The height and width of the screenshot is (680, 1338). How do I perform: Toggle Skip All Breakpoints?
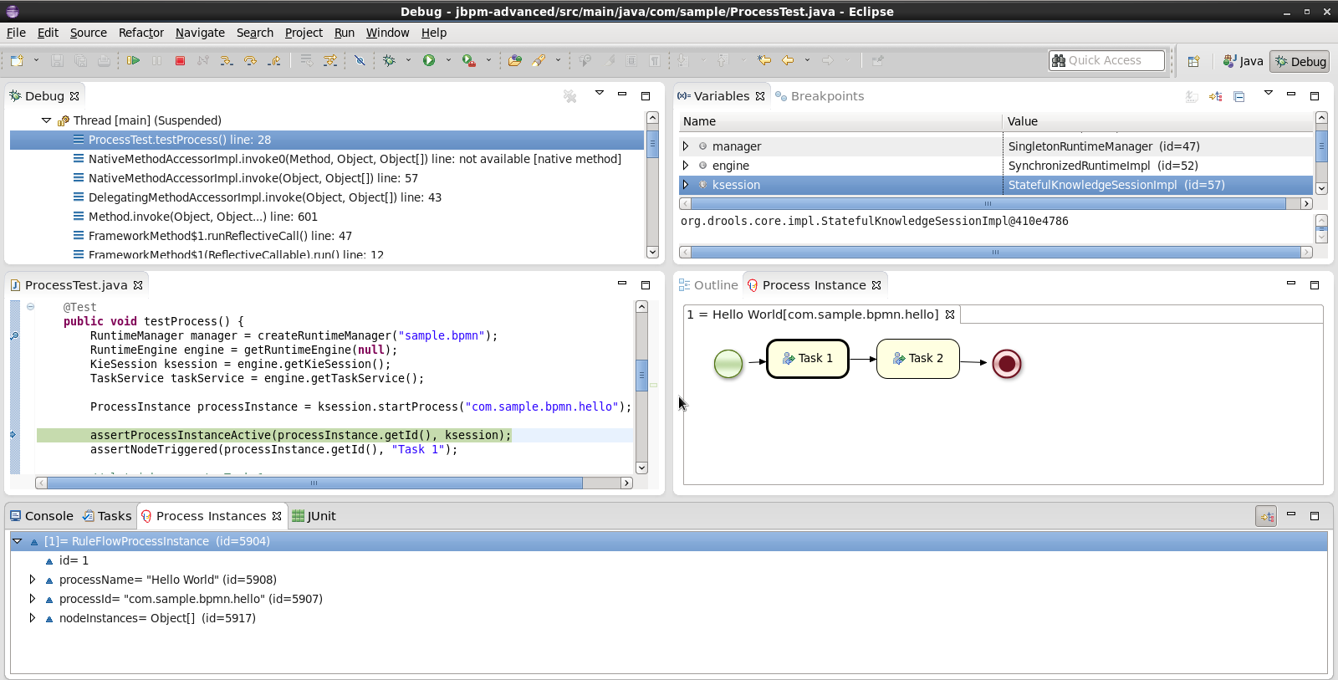[x=360, y=60]
